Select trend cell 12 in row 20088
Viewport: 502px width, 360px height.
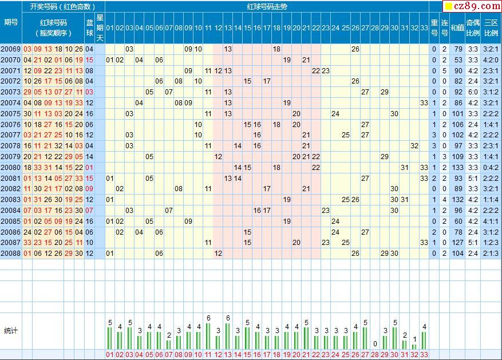pyautogui.click(x=218, y=253)
